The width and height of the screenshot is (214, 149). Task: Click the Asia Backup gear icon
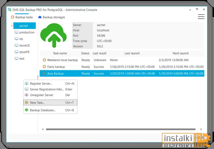(x=44, y=73)
